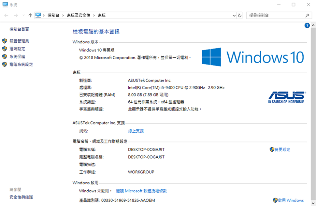The image size is (316, 206).
Task: Click the shield icon beside 變更設定
Action: tap(272, 150)
